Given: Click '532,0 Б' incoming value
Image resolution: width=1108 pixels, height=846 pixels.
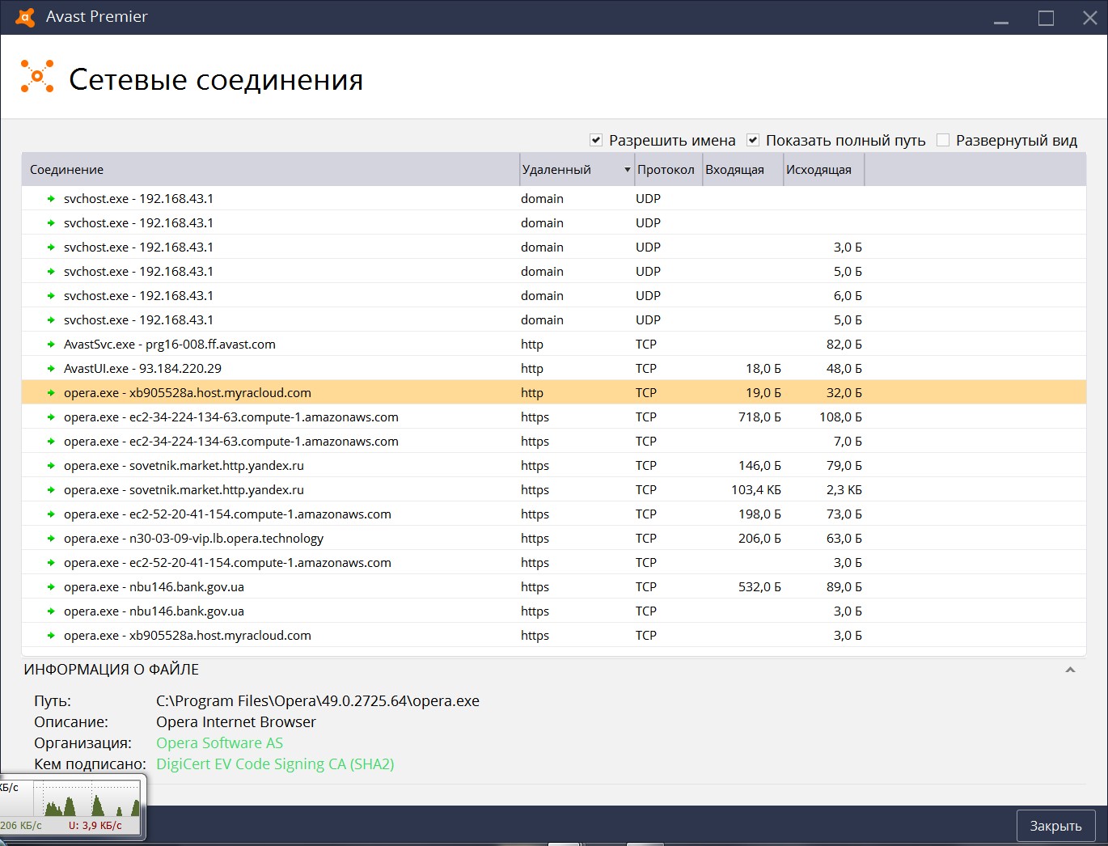Looking at the screenshot, I should pos(759,587).
